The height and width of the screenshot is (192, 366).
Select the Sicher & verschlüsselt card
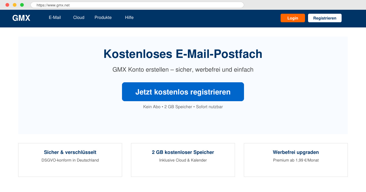pyautogui.click(x=70, y=160)
